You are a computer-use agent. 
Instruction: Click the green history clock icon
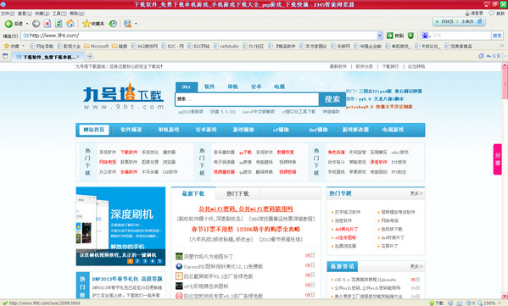coord(113,24)
